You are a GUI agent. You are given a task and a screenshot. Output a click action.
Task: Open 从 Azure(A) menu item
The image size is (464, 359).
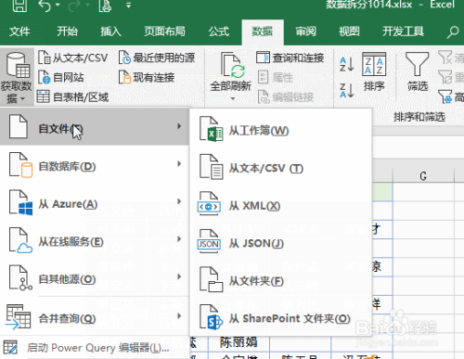[x=95, y=202]
